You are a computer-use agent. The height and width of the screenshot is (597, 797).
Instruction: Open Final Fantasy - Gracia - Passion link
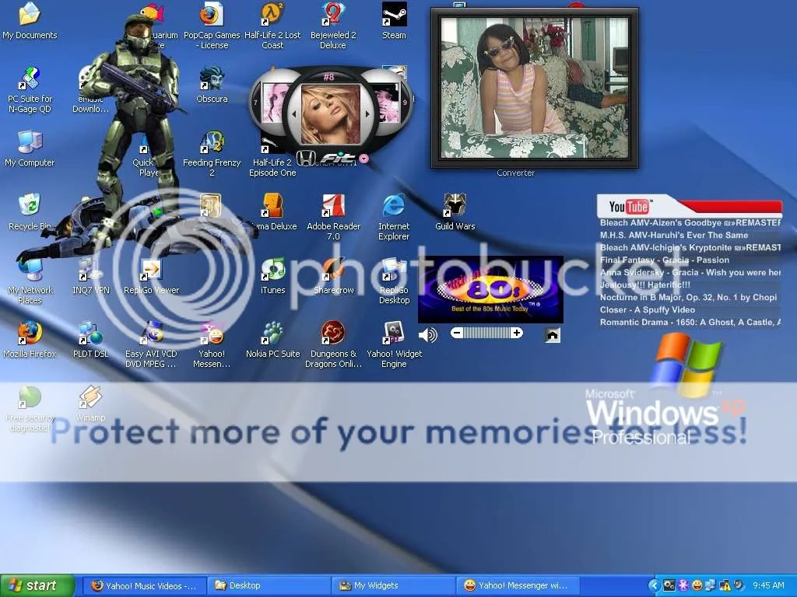click(665, 260)
